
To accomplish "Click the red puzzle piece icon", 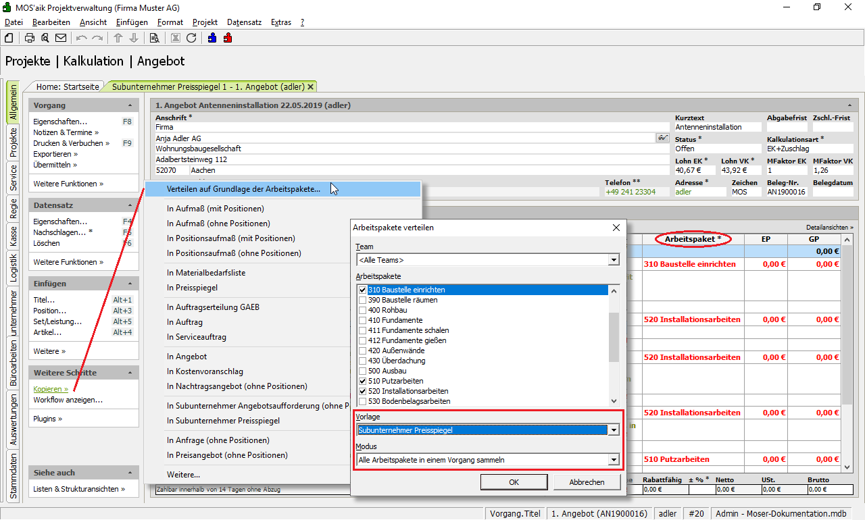I will coord(227,38).
